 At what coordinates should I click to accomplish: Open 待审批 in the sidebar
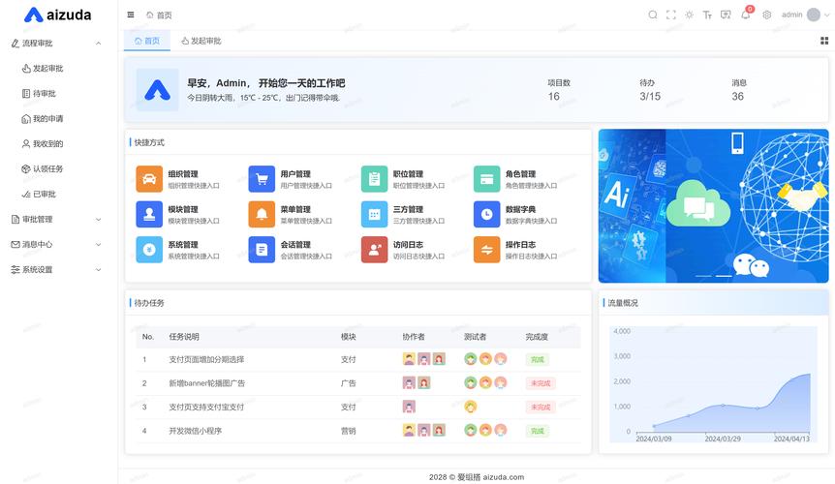[56, 94]
